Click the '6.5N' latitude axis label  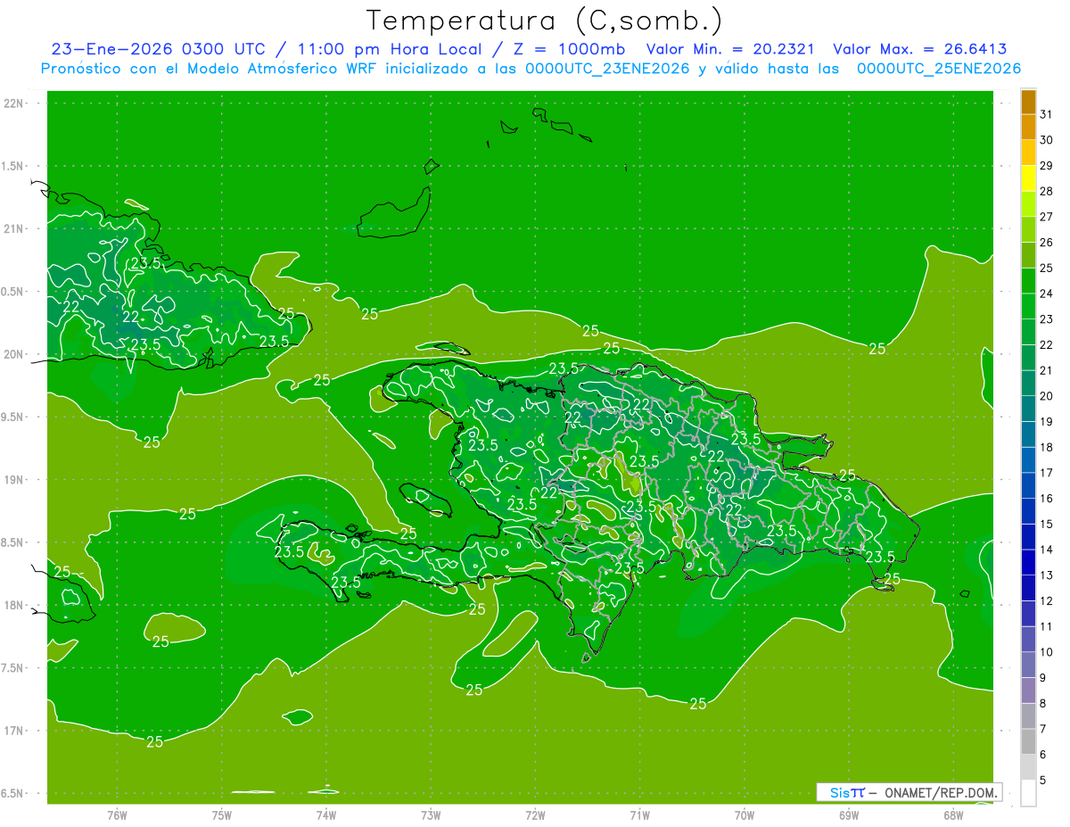click(12, 793)
